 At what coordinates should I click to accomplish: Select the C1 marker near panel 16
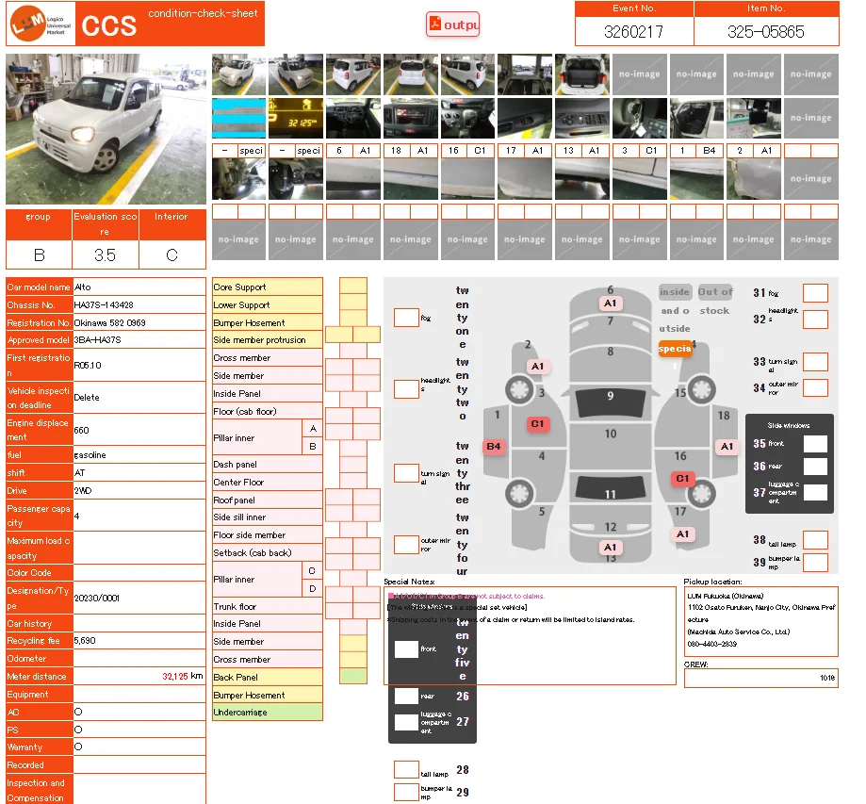coord(683,479)
